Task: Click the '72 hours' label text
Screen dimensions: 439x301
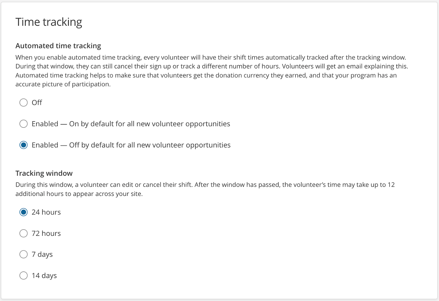Action: [x=46, y=233]
